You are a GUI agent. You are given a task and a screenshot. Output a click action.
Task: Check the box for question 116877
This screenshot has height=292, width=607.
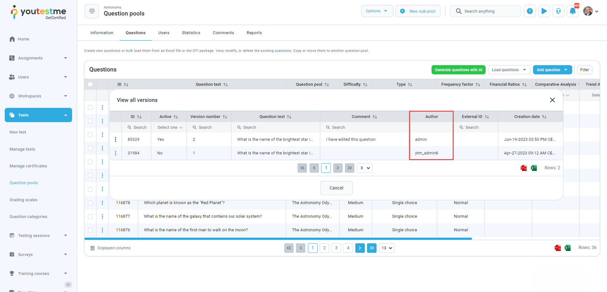[90, 216]
